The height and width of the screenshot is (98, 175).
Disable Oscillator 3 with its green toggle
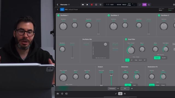tap(159, 15)
